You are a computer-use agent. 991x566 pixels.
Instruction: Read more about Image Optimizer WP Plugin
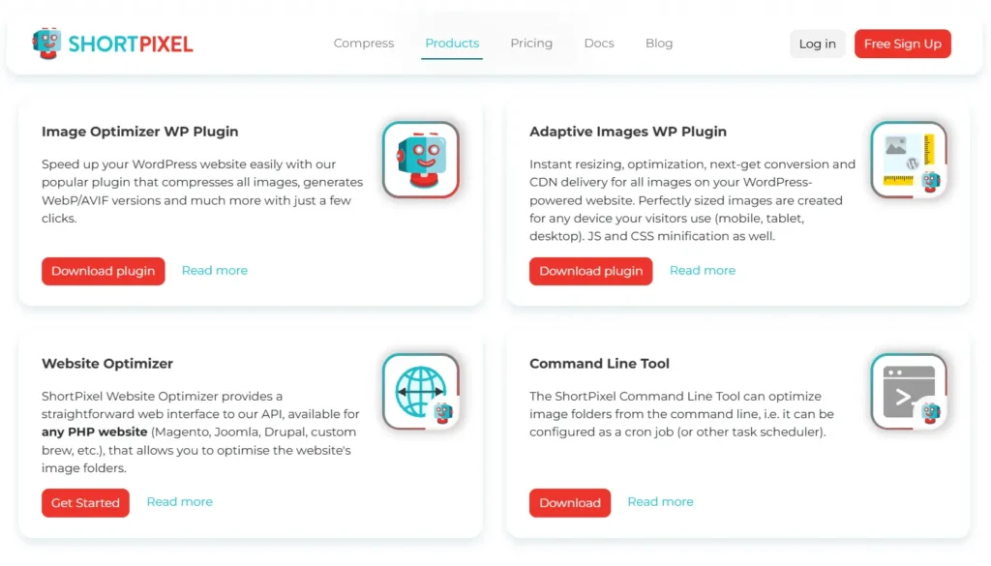tap(215, 270)
